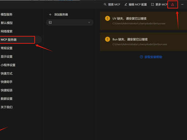Screen dimensions: 187x140
Task: Click the question mark icon beside 获取安装帮助
Action: pyautogui.click(x=141, y=57)
